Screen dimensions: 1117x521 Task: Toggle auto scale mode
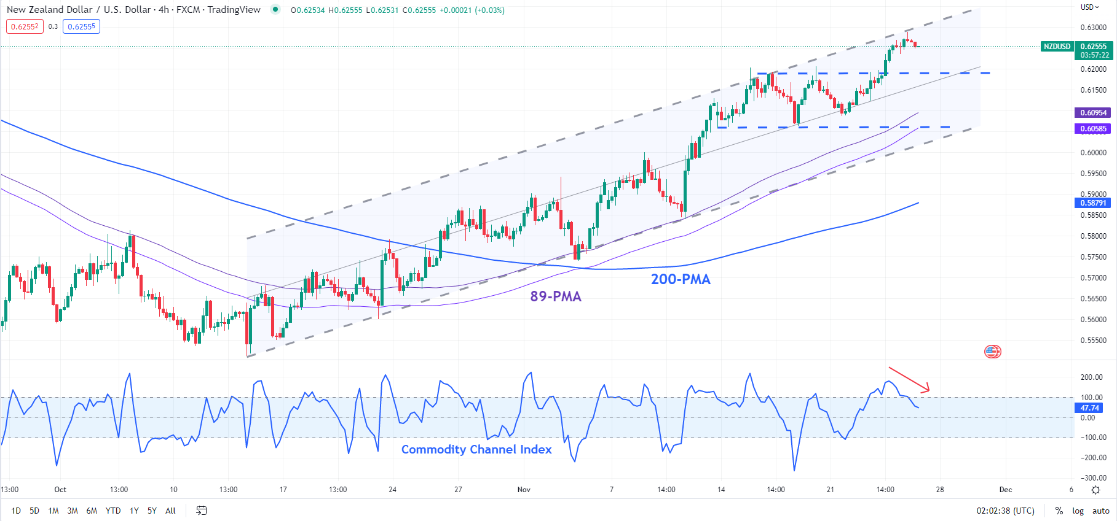[1101, 511]
